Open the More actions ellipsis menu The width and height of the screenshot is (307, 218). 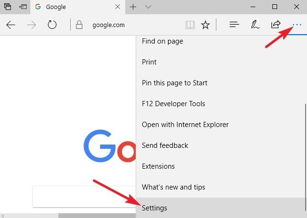pos(297,25)
